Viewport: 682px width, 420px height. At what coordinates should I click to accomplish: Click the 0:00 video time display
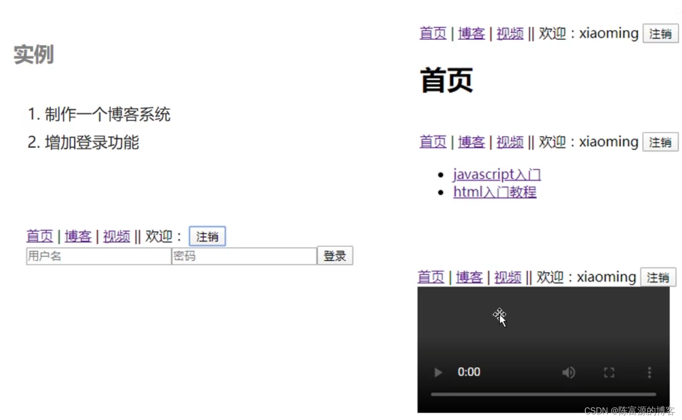[469, 372]
